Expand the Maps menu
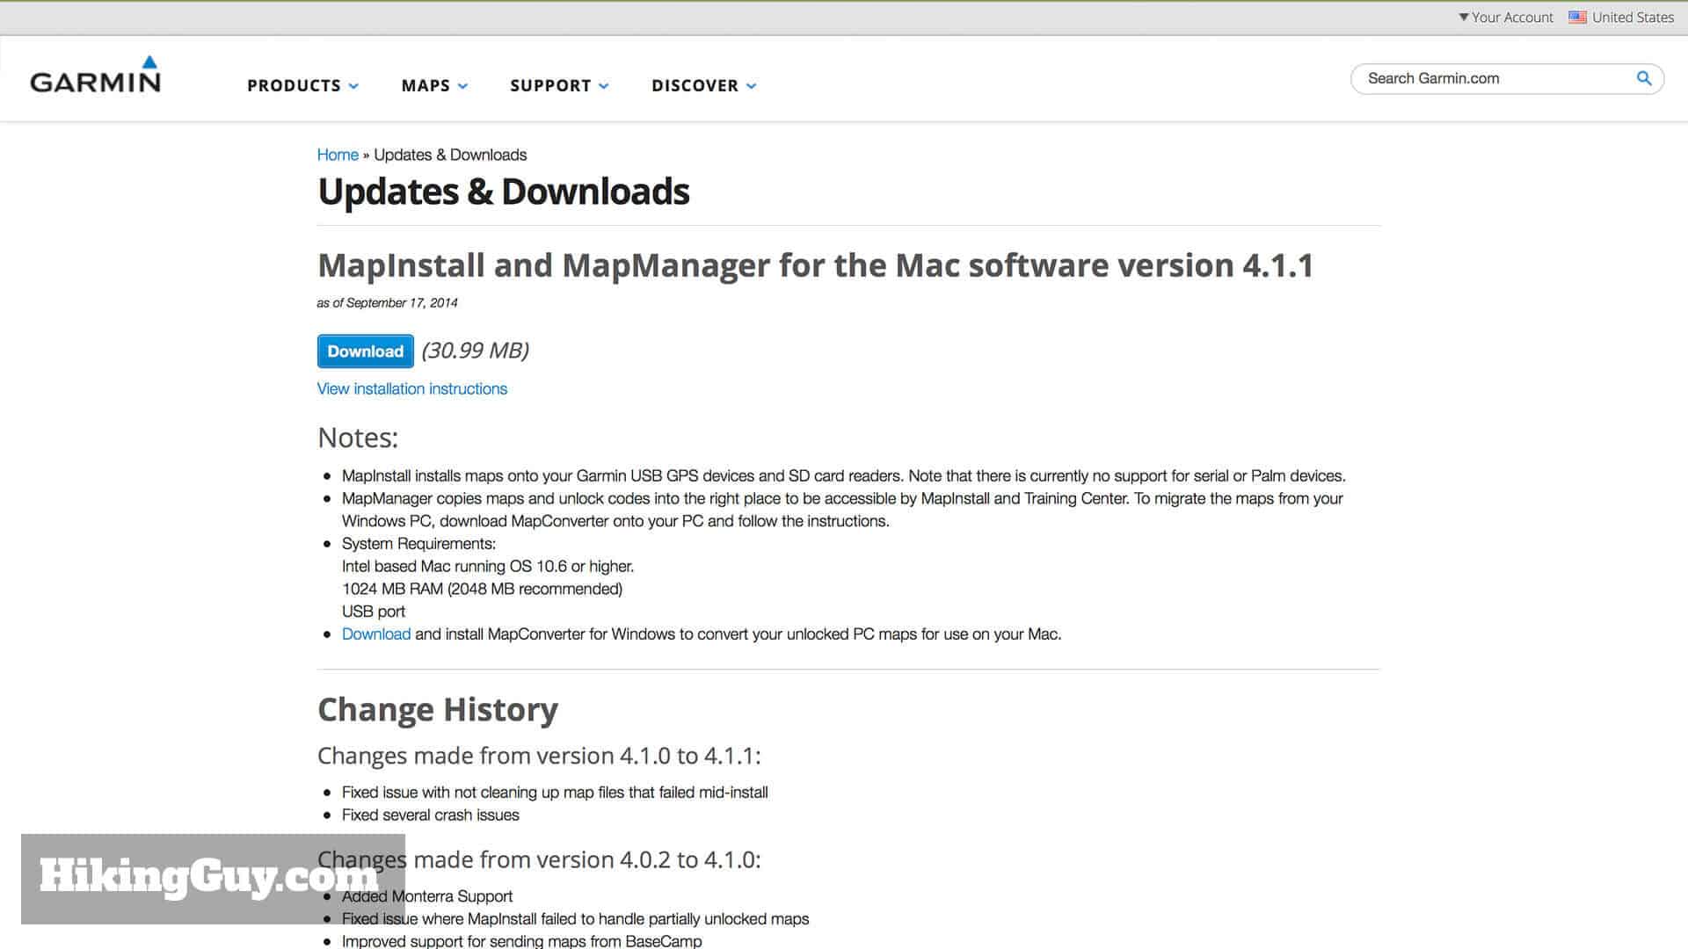 point(434,85)
